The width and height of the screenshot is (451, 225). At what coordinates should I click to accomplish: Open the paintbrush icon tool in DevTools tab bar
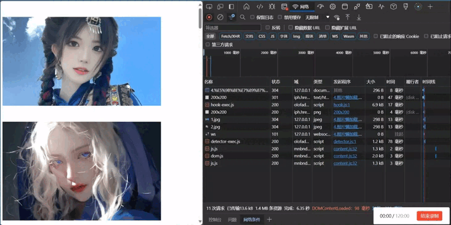[405, 7]
